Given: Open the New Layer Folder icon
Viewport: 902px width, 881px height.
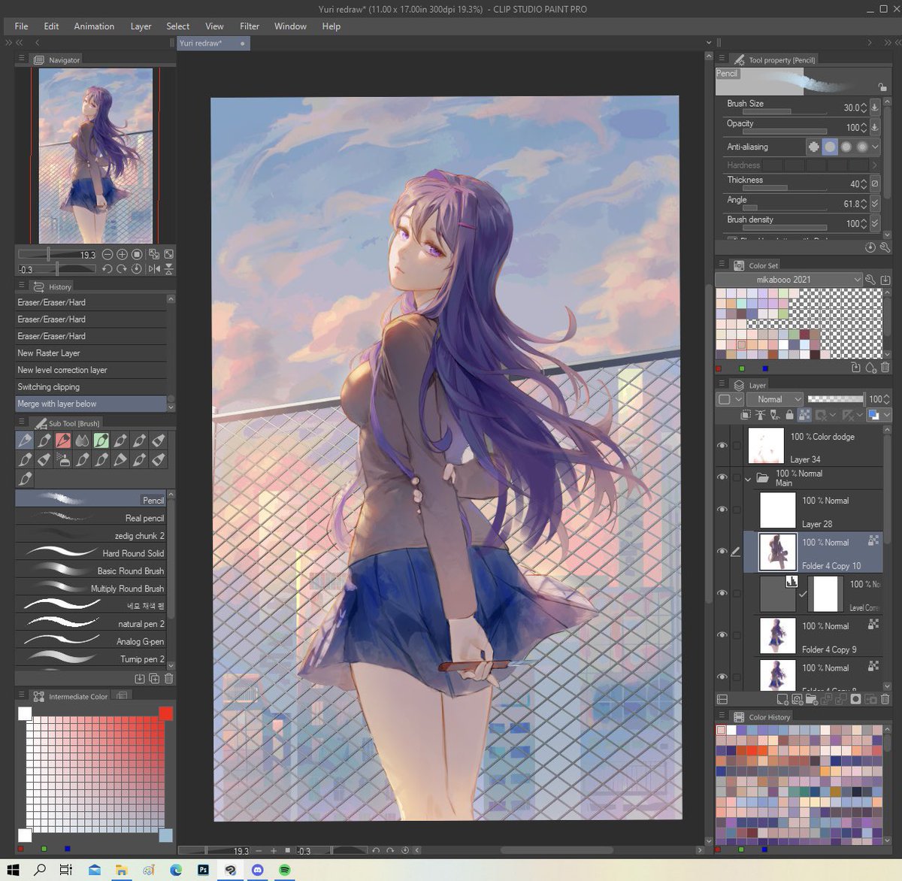Looking at the screenshot, I should [x=813, y=700].
